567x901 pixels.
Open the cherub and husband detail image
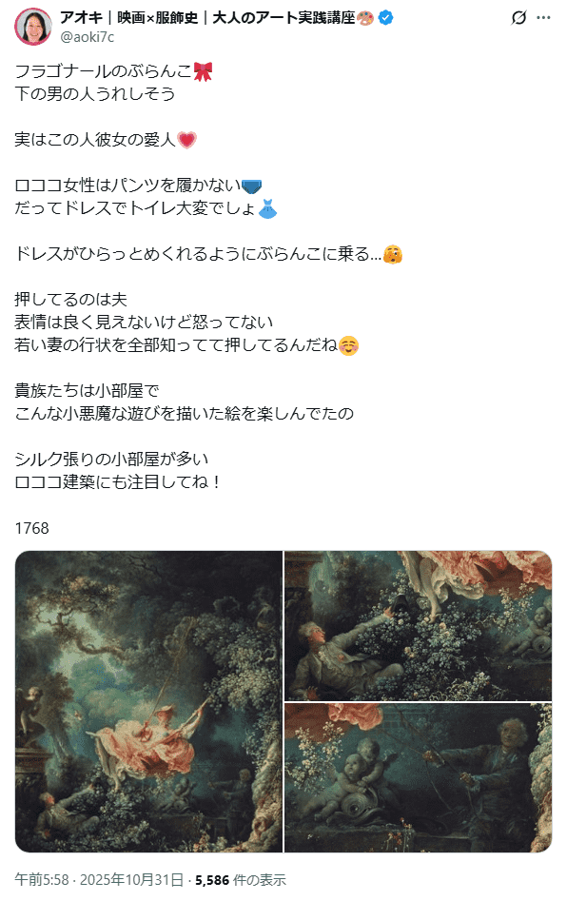pos(419,777)
